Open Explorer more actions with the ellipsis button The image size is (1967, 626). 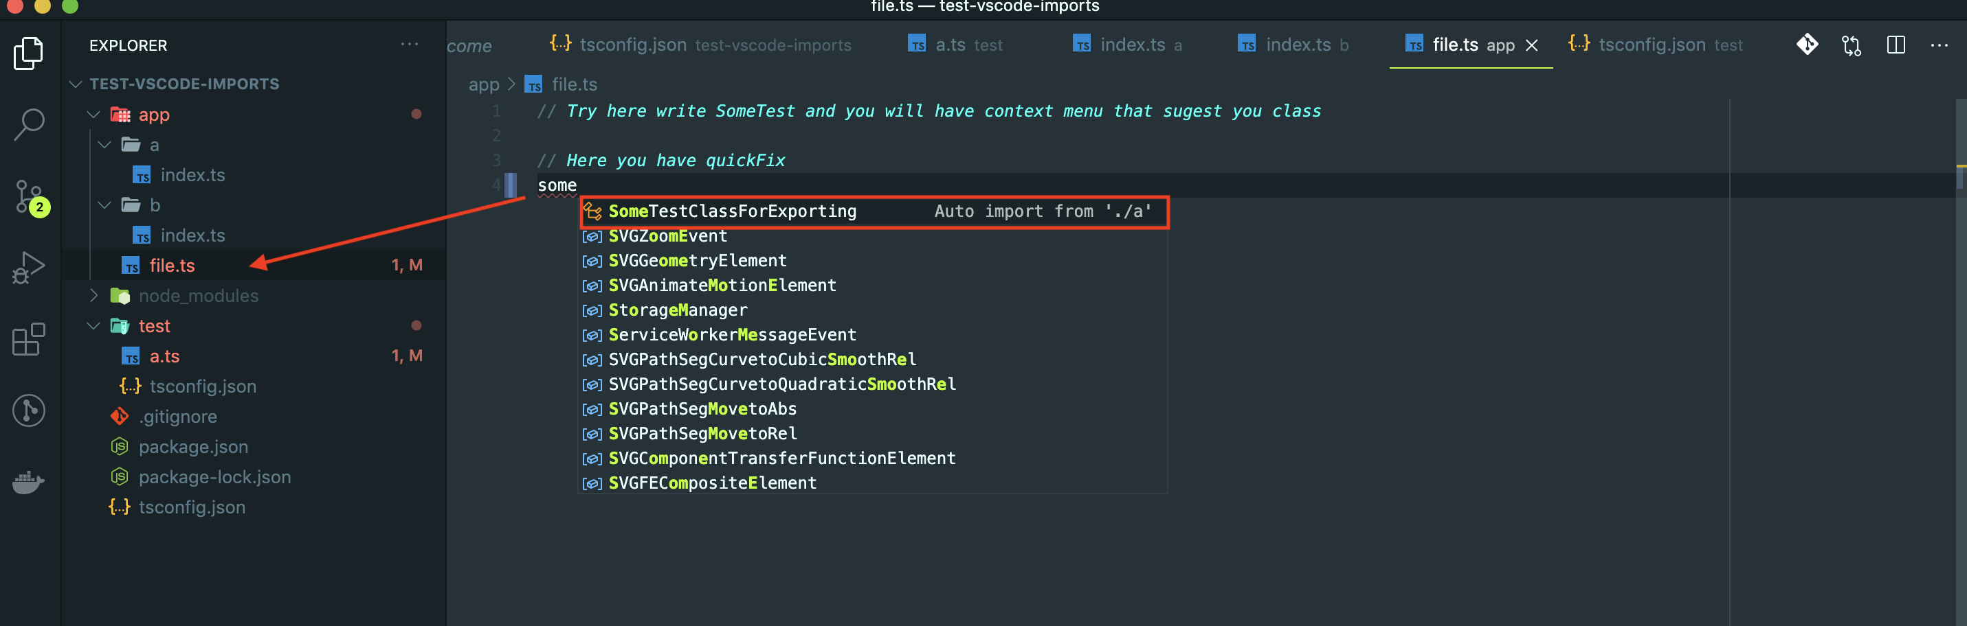pos(410,44)
